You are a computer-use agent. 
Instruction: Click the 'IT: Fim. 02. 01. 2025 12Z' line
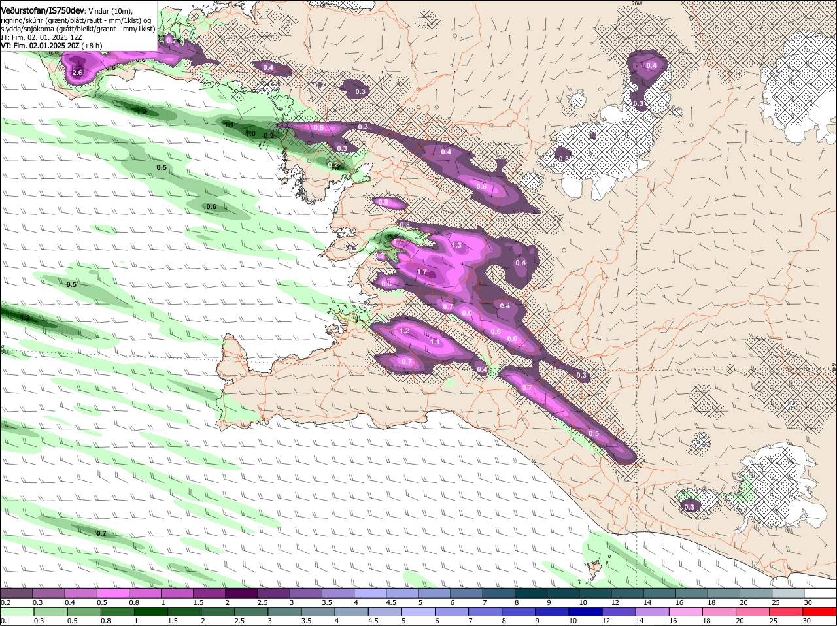[x=41, y=37]
